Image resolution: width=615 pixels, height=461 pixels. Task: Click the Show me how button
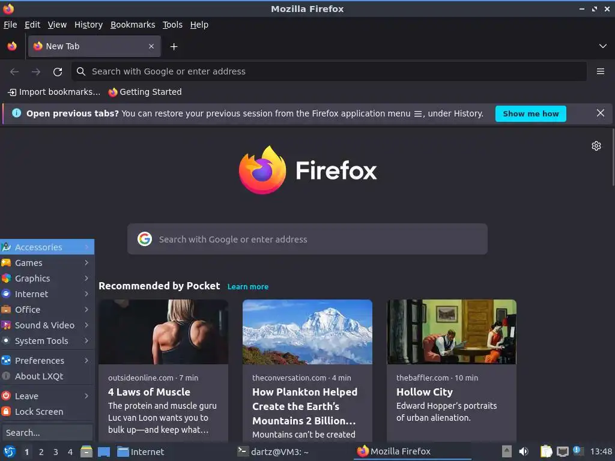[x=531, y=113]
